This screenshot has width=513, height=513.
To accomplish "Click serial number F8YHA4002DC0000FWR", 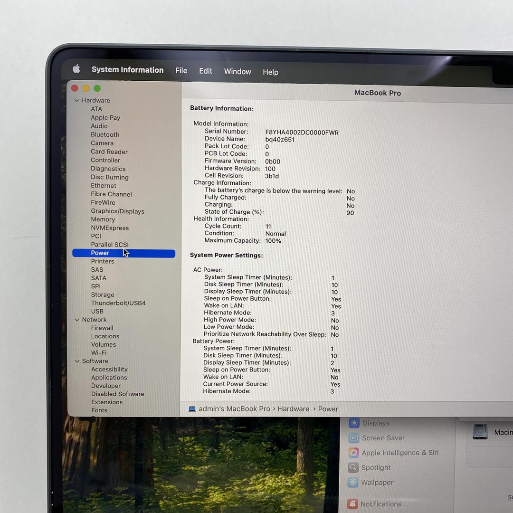I will [302, 133].
